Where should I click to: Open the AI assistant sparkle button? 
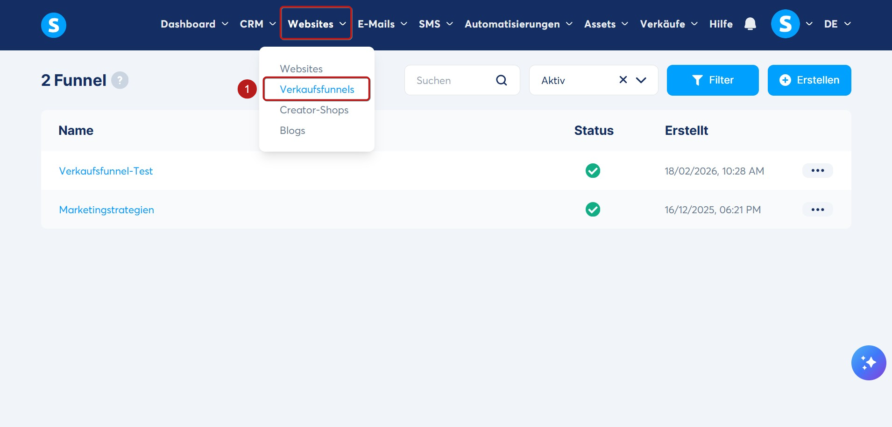tap(869, 363)
